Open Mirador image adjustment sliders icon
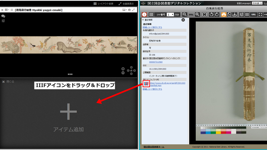Screen dimensions: 267x150 click(x=3, y=21)
